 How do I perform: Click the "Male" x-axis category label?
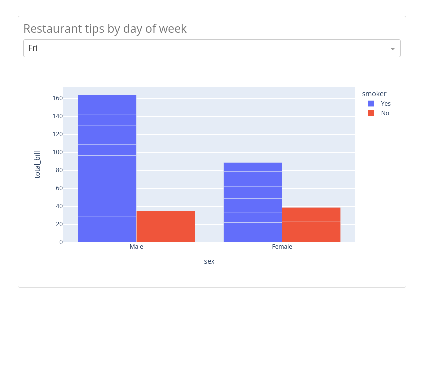coord(136,247)
